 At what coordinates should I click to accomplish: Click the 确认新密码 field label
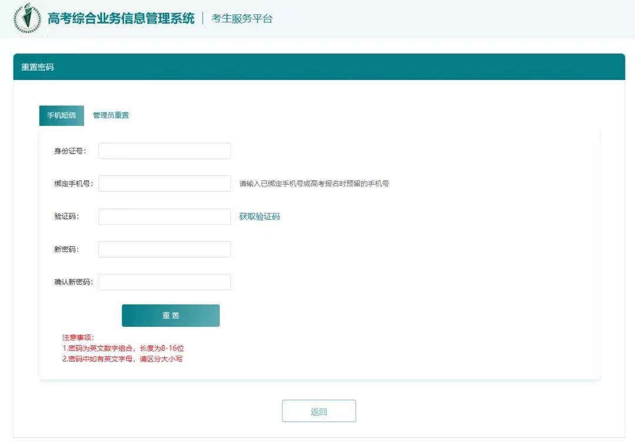pyautogui.click(x=73, y=282)
